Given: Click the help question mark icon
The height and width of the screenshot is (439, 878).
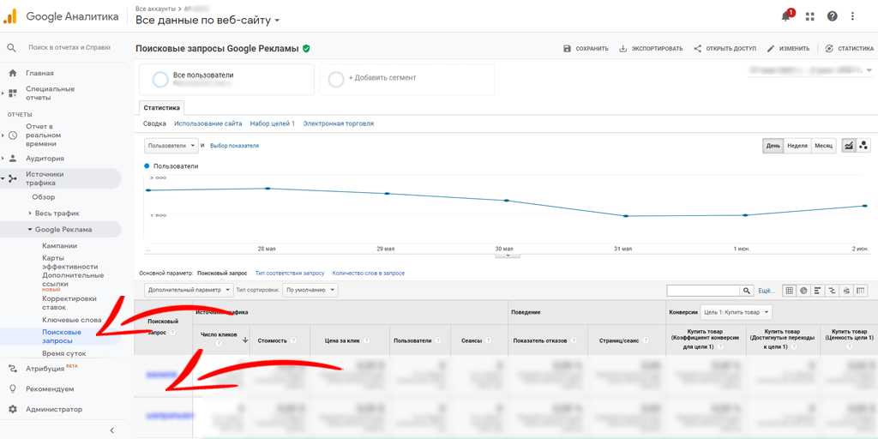Looking at the screenshot, I should point(832,16).
